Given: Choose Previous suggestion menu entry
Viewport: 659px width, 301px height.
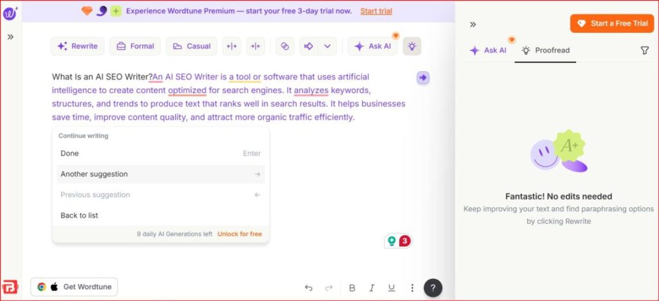Looking at the screenshot, I should [x=161, y=195].
